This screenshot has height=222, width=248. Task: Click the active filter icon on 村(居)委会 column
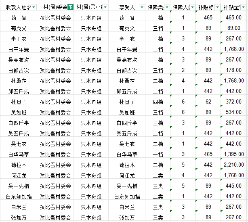[71, 7]
